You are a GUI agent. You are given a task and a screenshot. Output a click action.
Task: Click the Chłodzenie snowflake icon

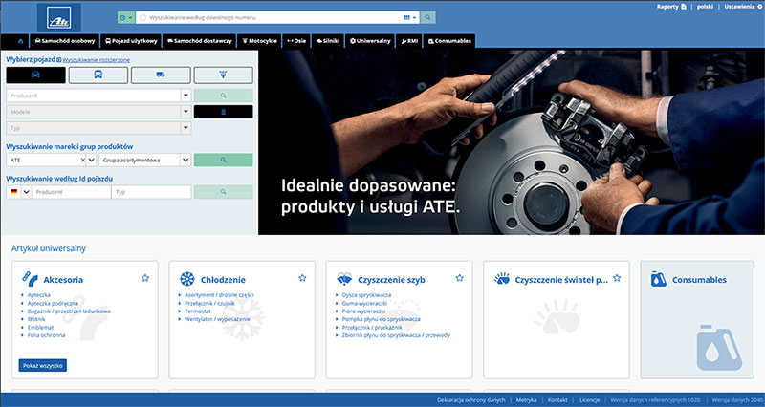click(187, 279)
